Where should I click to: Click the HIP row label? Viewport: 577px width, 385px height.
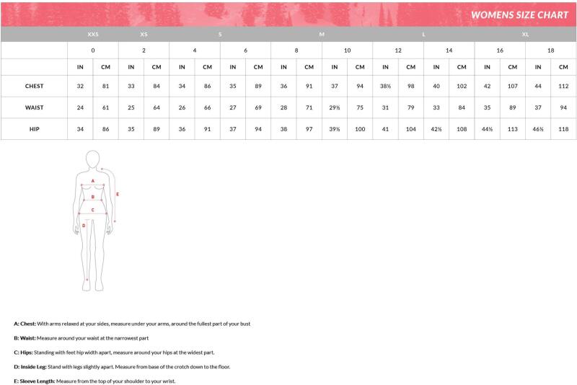click(x=34, y=128)
